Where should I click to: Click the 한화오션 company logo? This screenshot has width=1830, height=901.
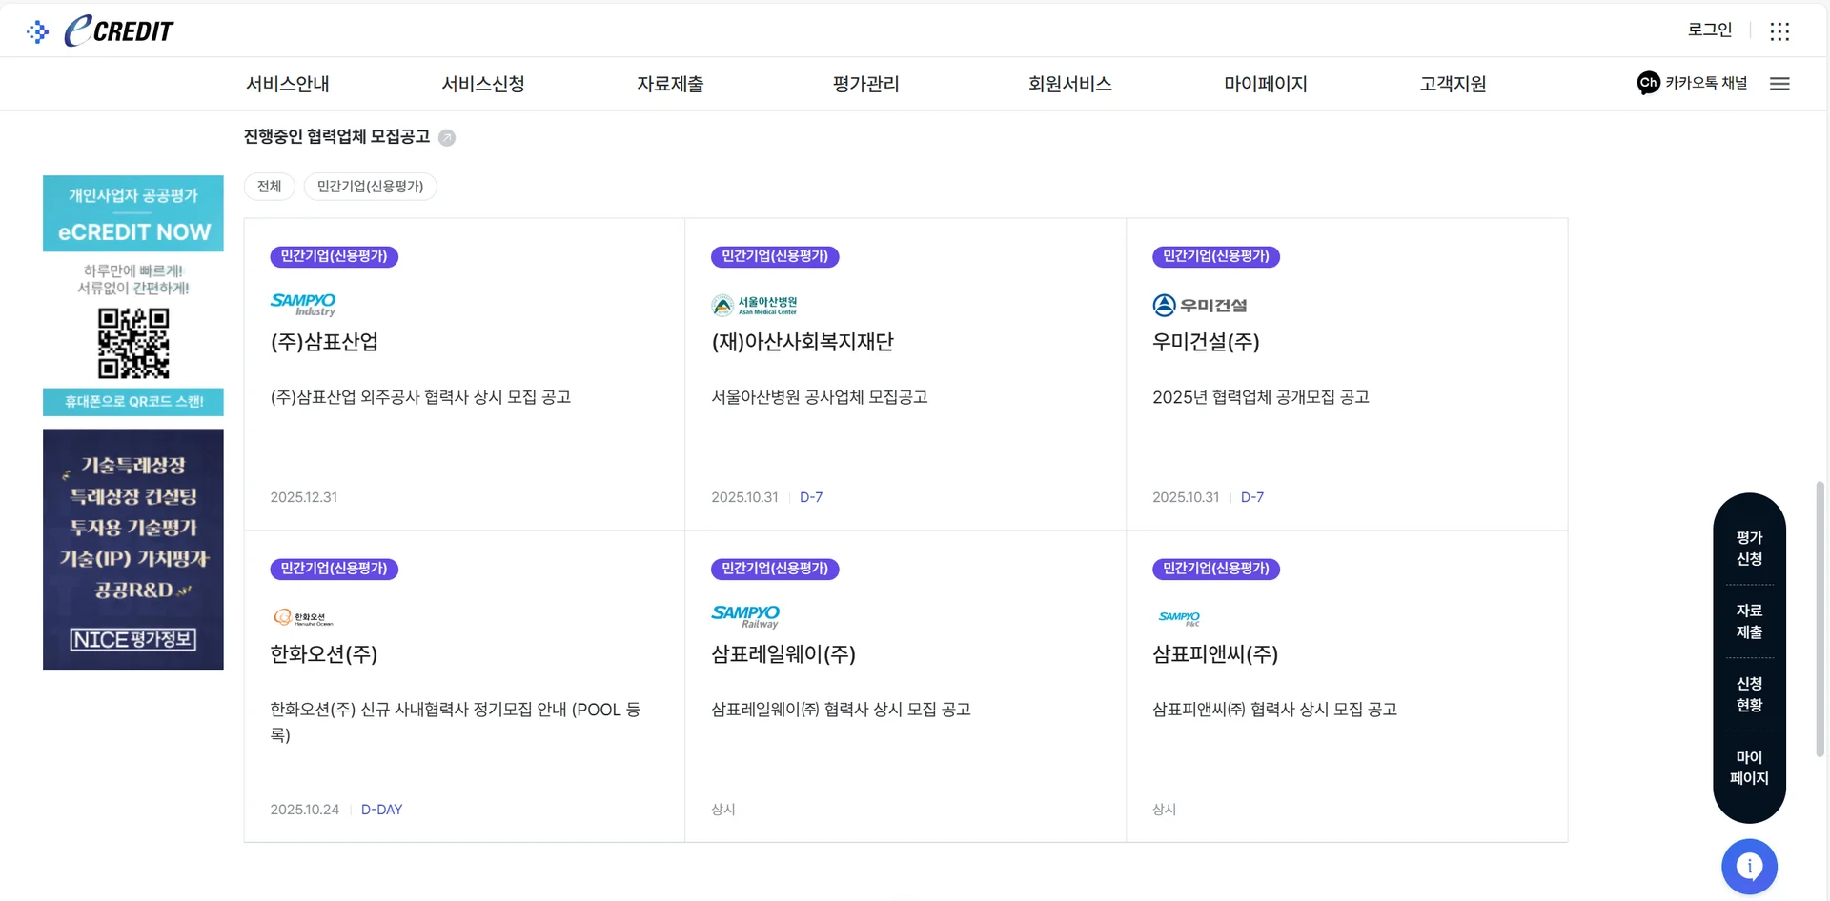coord(305,616)
